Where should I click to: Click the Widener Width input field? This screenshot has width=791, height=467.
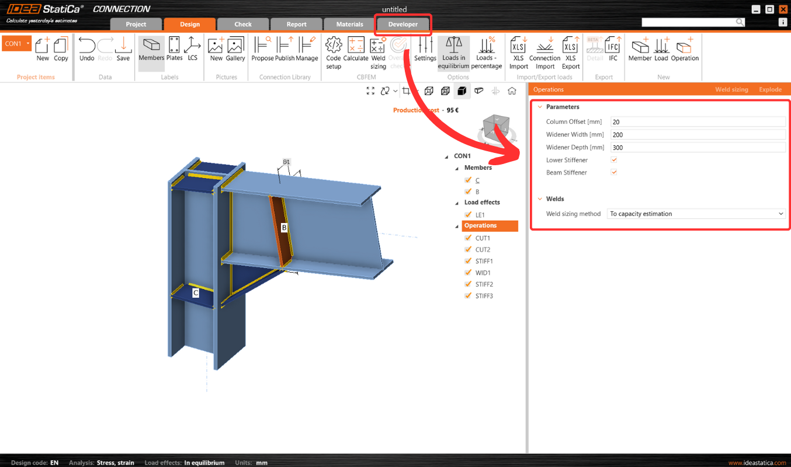pos(698,135)
